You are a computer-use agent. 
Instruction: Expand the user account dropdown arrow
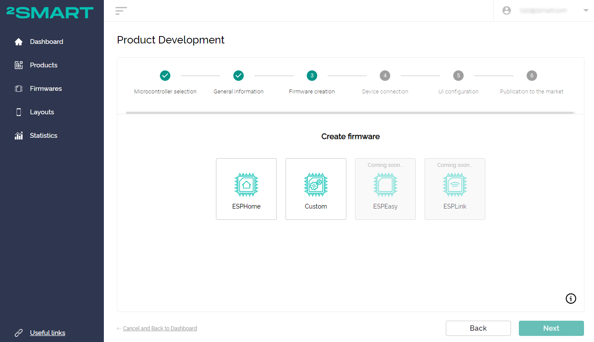click(x=586, y=11)
